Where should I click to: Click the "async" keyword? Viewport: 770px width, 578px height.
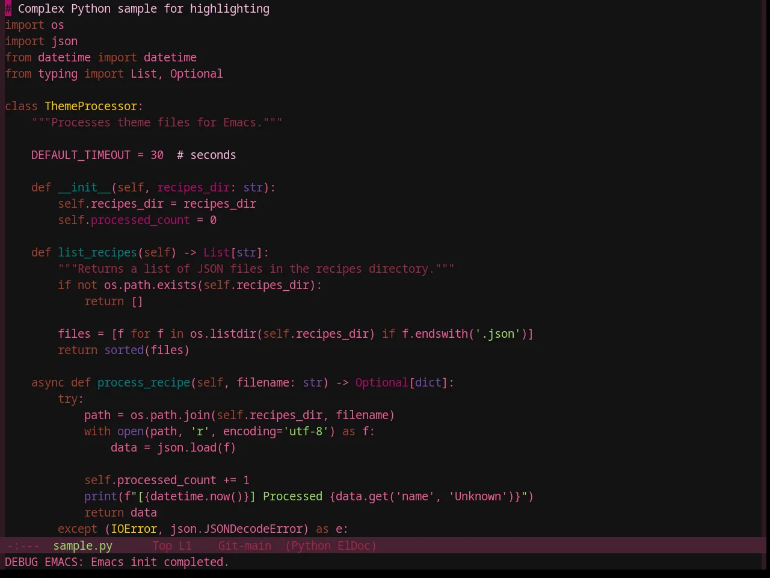tap(48, 382)
